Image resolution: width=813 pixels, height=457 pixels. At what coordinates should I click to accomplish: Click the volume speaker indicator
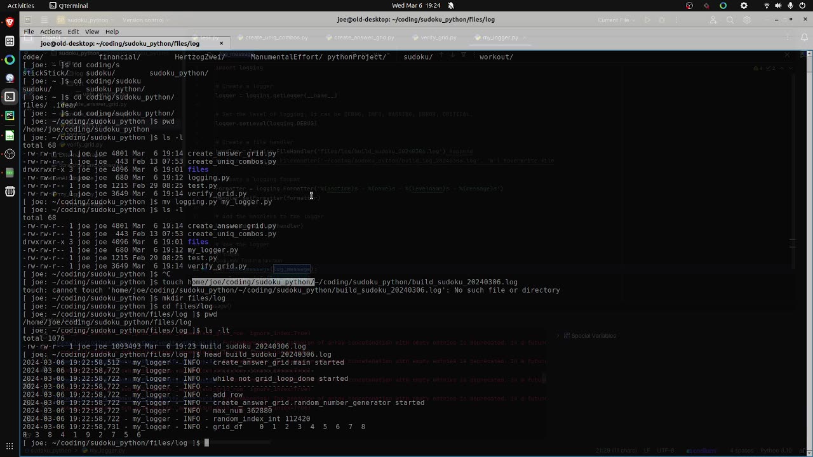click(779, 6)
